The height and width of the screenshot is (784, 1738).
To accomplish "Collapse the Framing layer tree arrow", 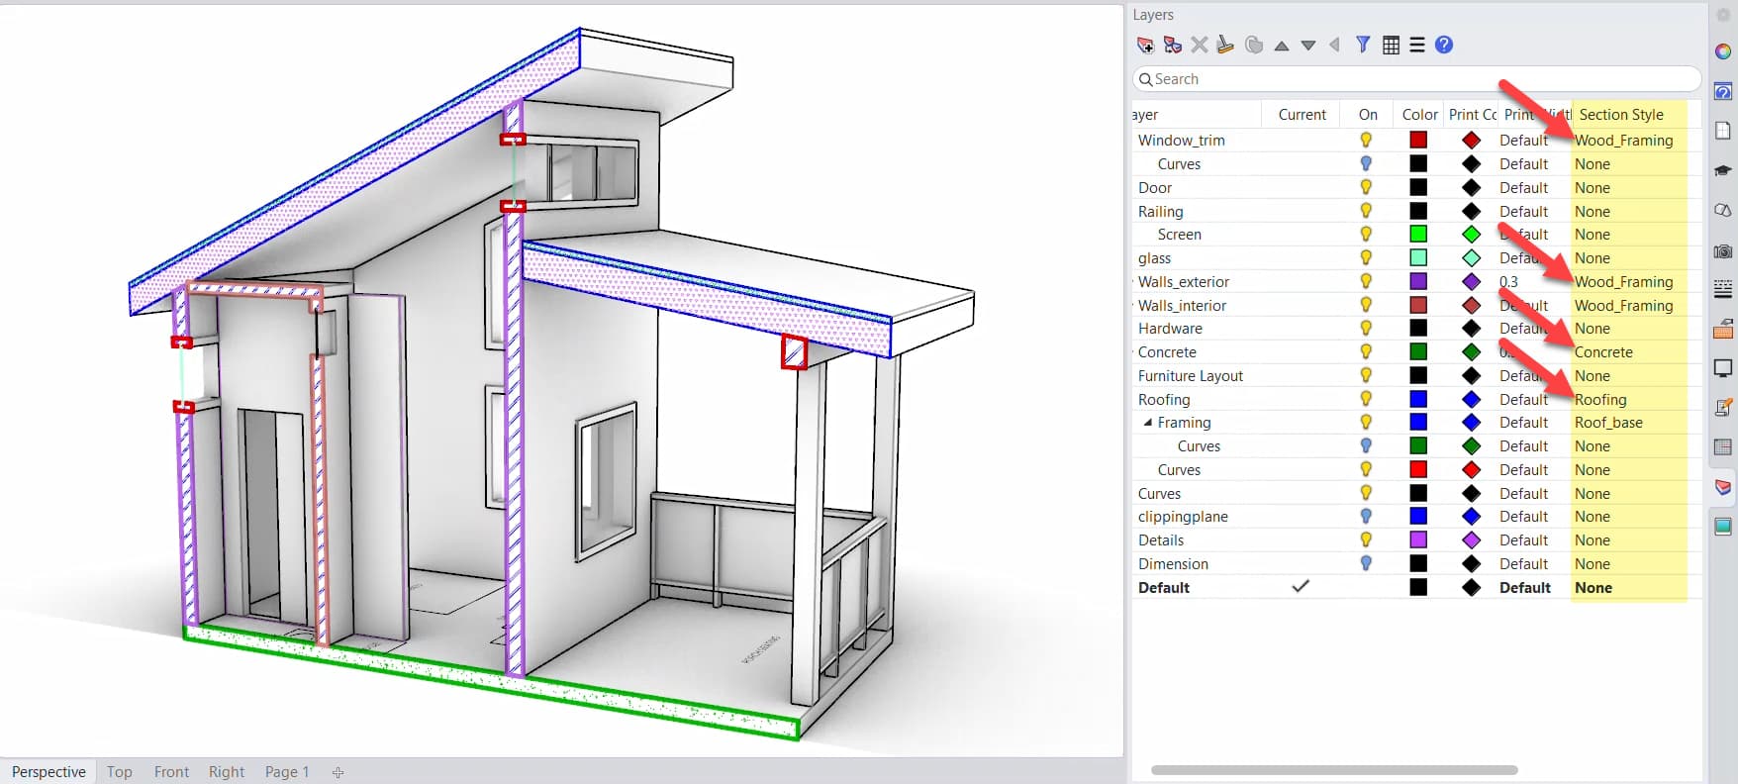I will [1148, 423].
